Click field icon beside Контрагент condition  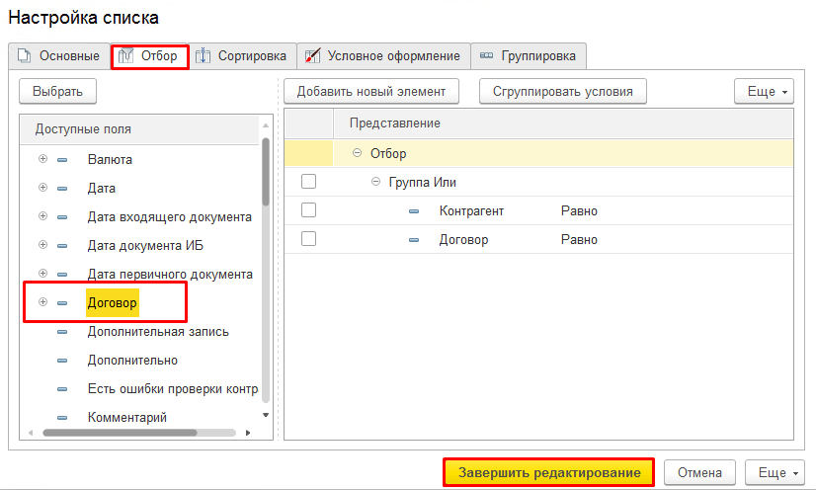point(415,210)
